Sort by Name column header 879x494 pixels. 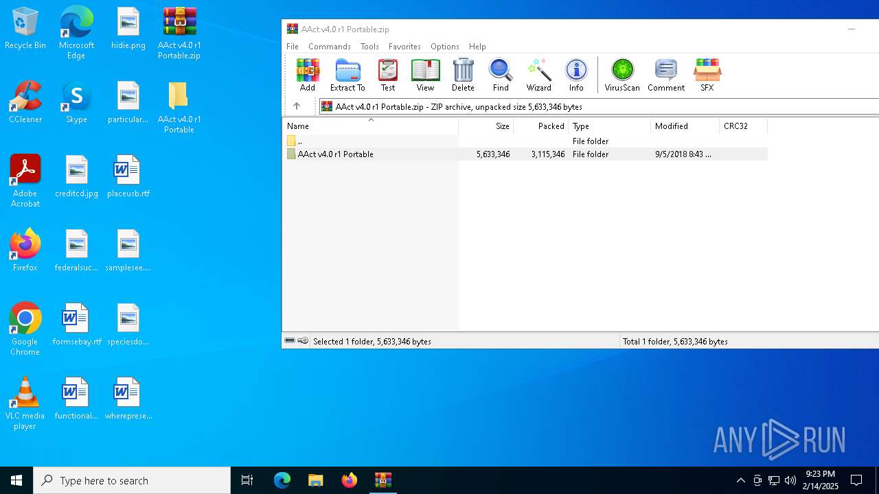[x=370, y=126]
